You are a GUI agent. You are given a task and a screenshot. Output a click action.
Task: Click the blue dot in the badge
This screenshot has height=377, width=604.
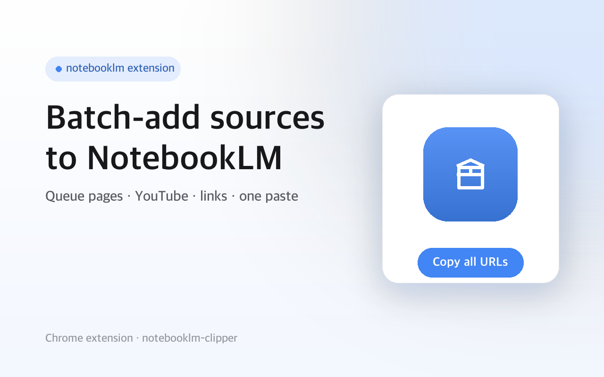coord(59,69)
